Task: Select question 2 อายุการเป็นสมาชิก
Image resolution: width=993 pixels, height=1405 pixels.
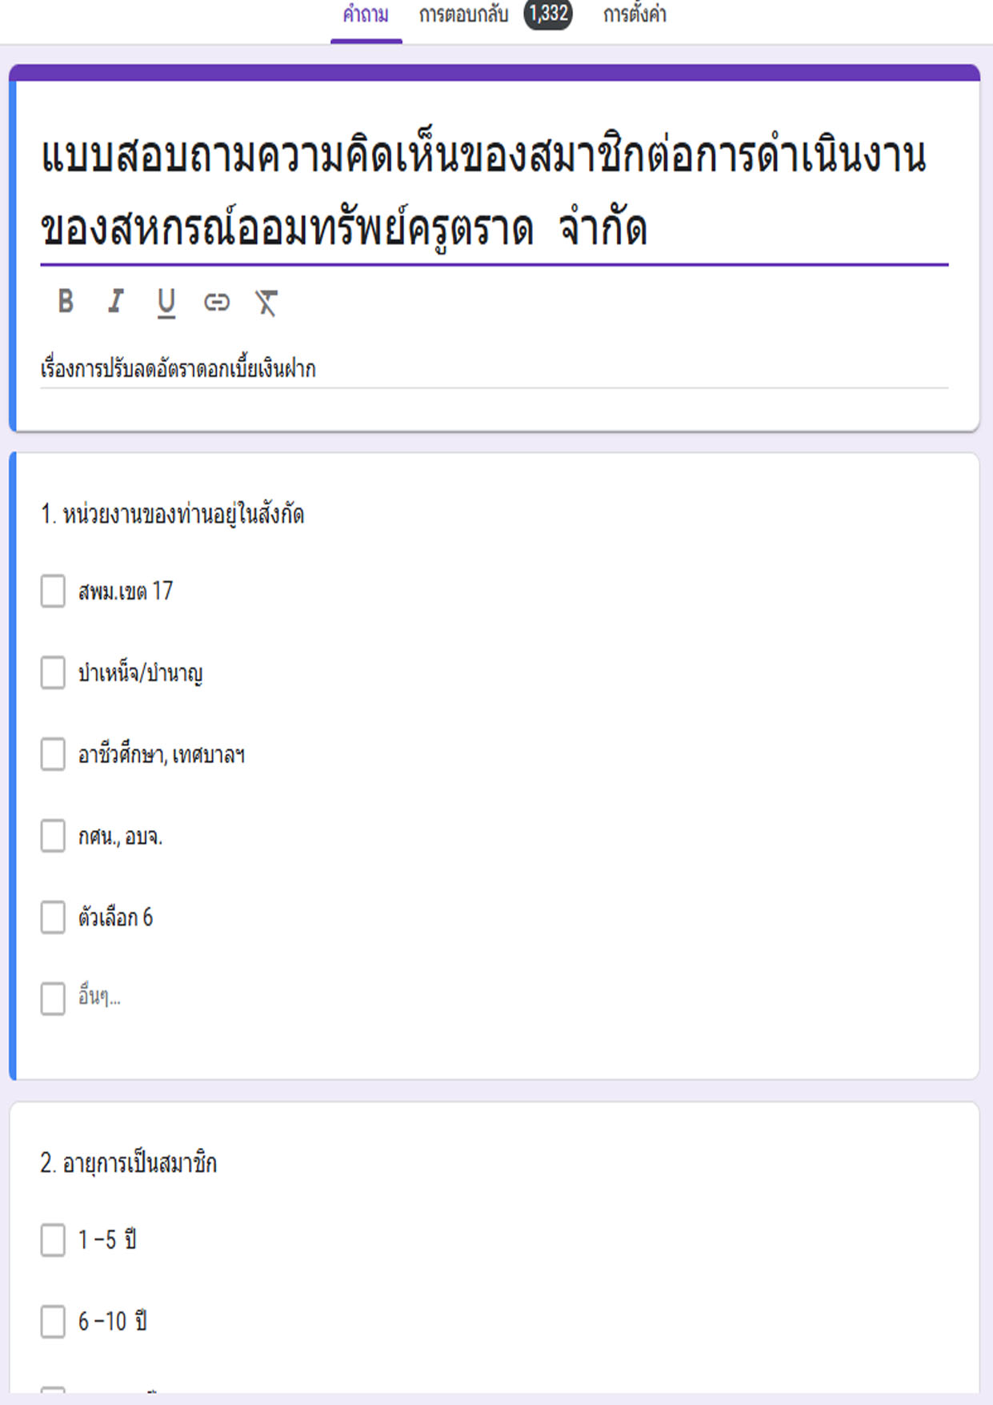Action: coord(128,1163)
